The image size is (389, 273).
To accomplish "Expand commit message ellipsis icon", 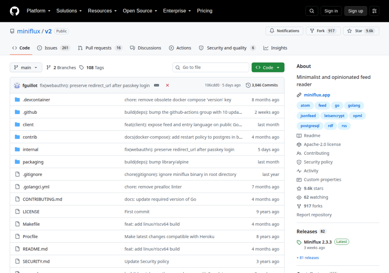I will pyautogui.click(x=156, y=85).
